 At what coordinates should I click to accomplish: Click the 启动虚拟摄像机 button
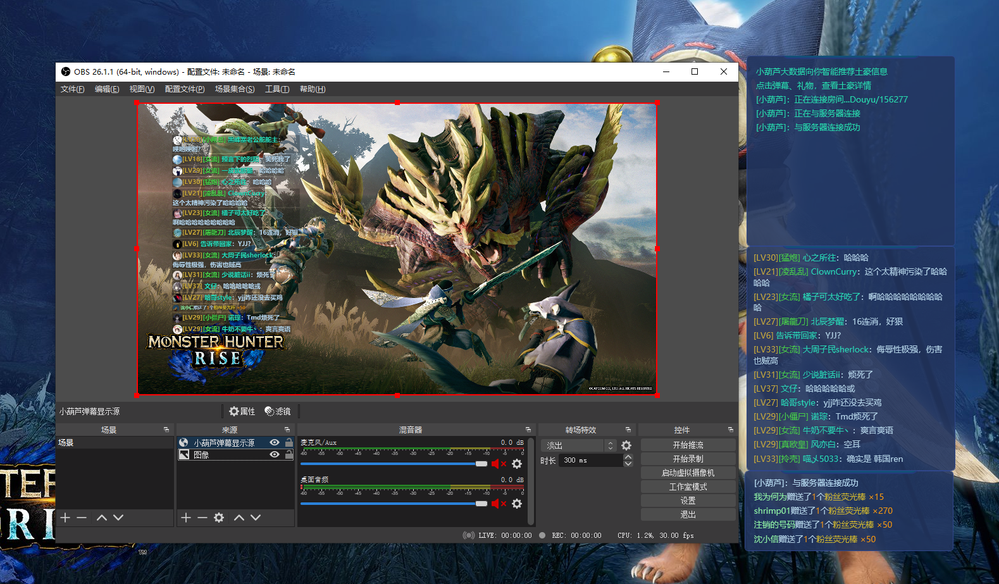pyautogui.click(x=688, y=473)
